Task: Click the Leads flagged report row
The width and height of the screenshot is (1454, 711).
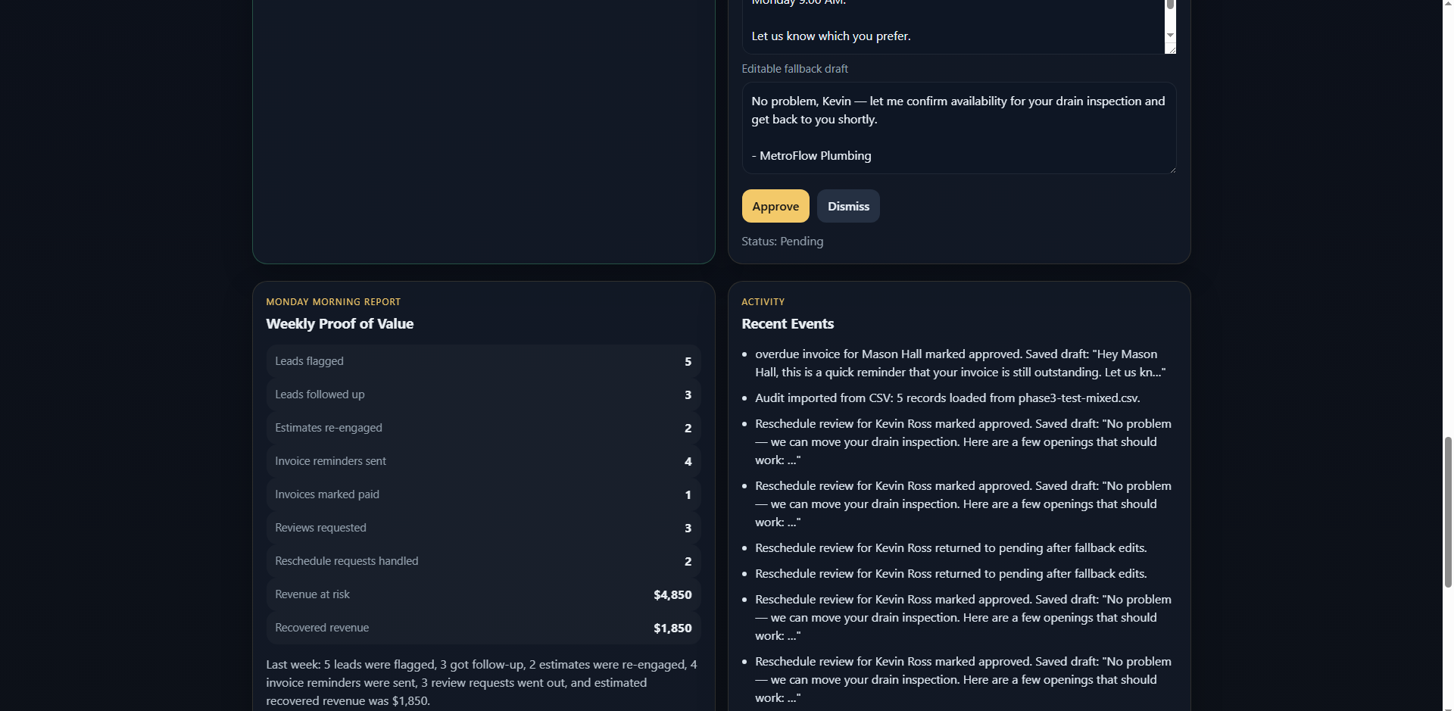Action: click(x=482, y=361)
